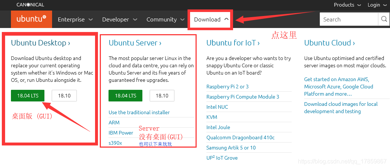This screenshot has width=390, height=168.
Task: Open the IBM Power link
Action: click(121, 133)
